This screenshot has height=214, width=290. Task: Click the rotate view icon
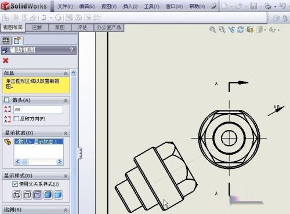241,30
